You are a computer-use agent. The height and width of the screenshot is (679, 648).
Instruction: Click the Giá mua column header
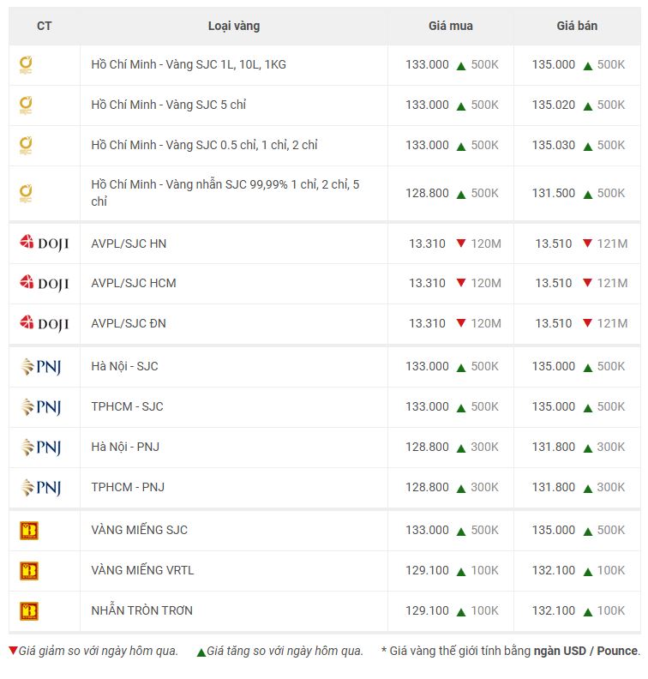[450, 26]
